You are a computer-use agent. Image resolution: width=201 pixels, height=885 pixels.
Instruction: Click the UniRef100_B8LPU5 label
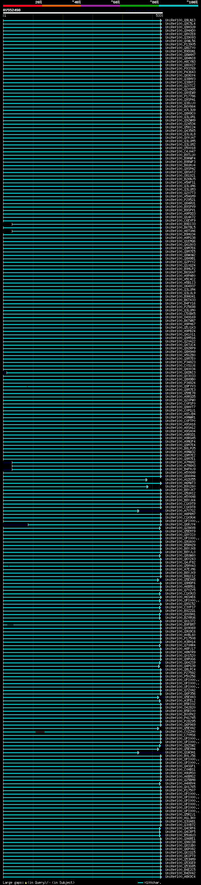pos(180,448)
